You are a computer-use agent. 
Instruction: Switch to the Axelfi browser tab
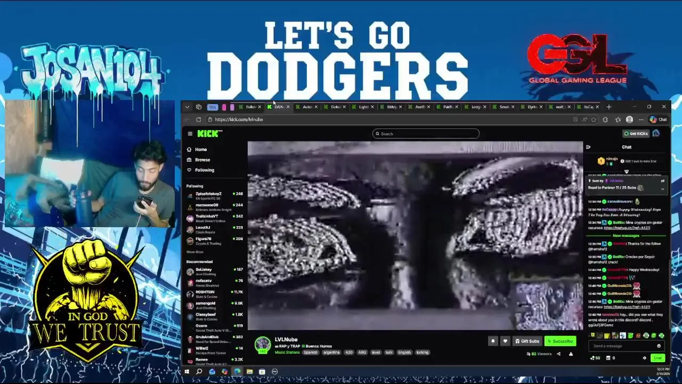[419, 107]
